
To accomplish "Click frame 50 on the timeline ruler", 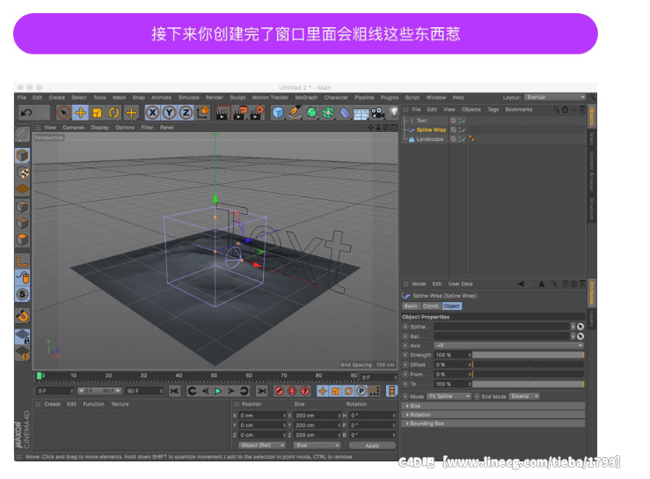I will pyautogui.click(x=214, y=375).
